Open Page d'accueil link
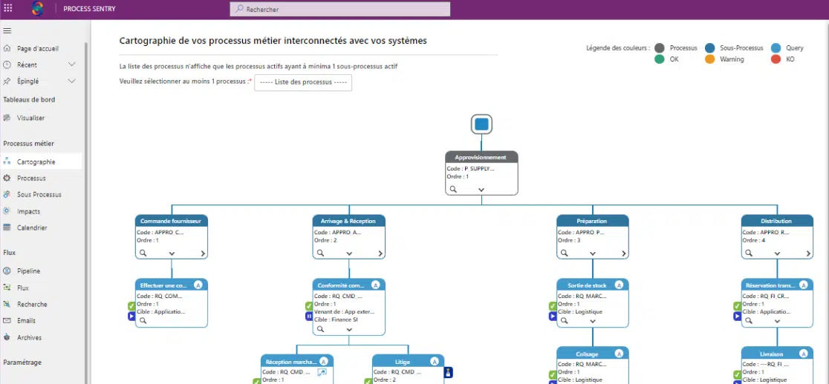 (x=37, y=49)
